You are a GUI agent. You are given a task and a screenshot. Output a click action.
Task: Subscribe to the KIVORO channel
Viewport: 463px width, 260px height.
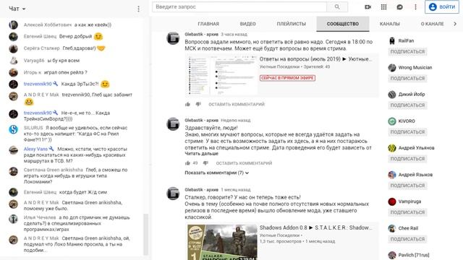407,132
